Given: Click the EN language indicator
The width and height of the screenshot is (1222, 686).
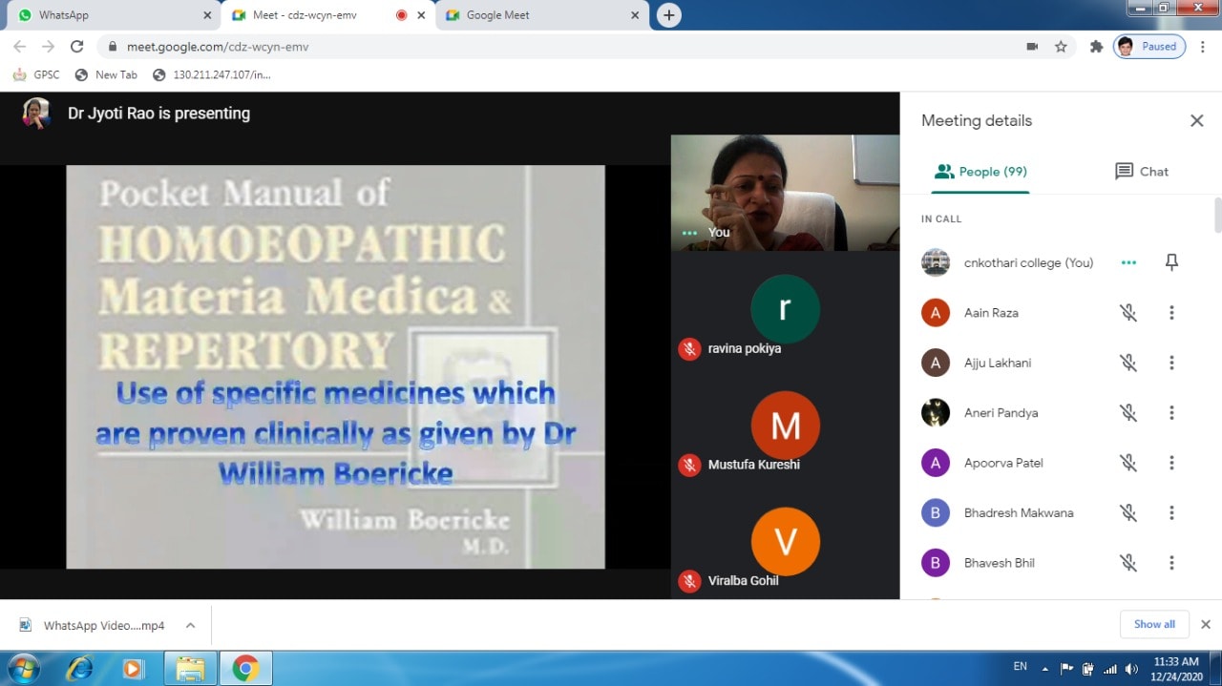Looking at the screenshot, I should click(x=1021, y=666).
